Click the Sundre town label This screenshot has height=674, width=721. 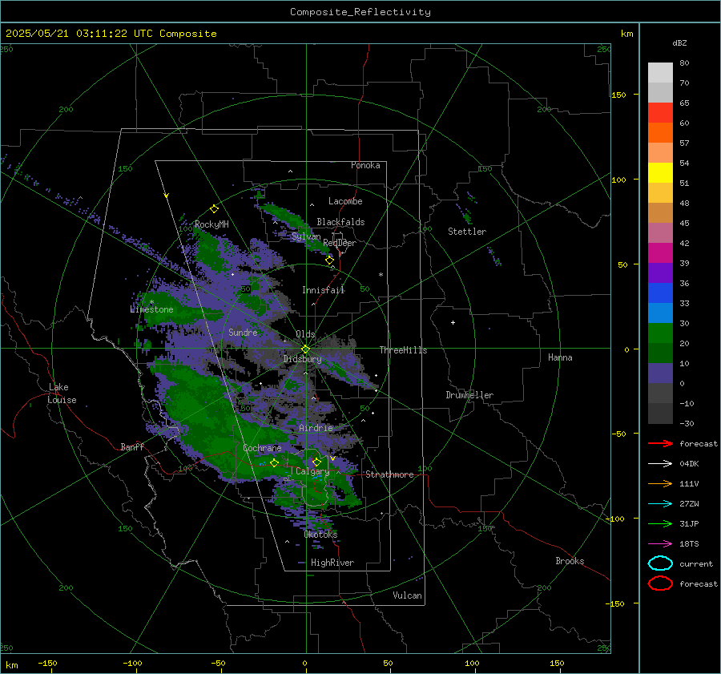click(x=243, y=332)
